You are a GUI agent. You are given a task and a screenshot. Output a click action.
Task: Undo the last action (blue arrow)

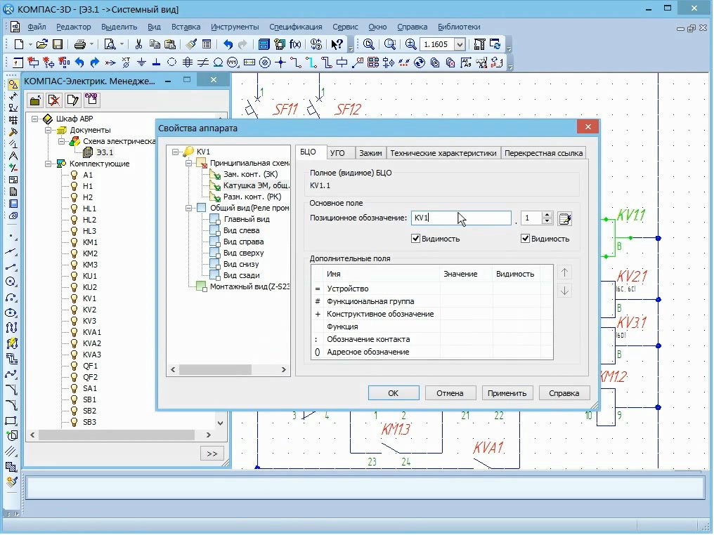[228, 44]
